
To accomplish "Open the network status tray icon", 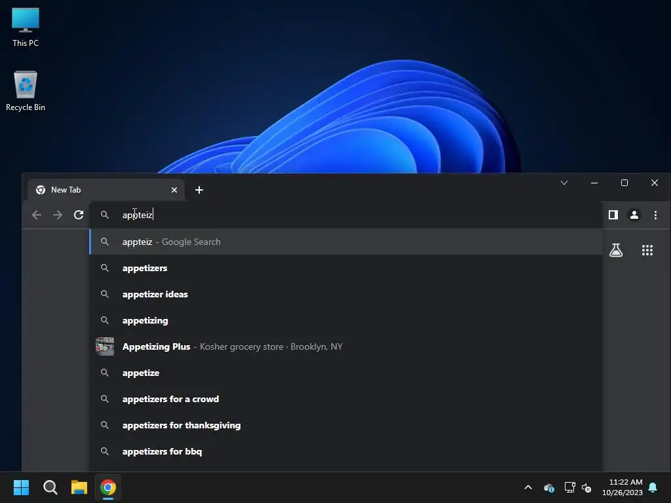I will 569,487.
